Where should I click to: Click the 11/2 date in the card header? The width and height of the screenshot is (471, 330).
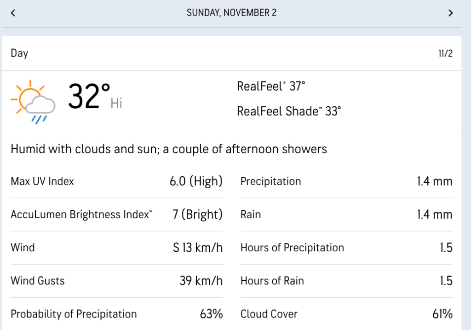click(445, 53)
